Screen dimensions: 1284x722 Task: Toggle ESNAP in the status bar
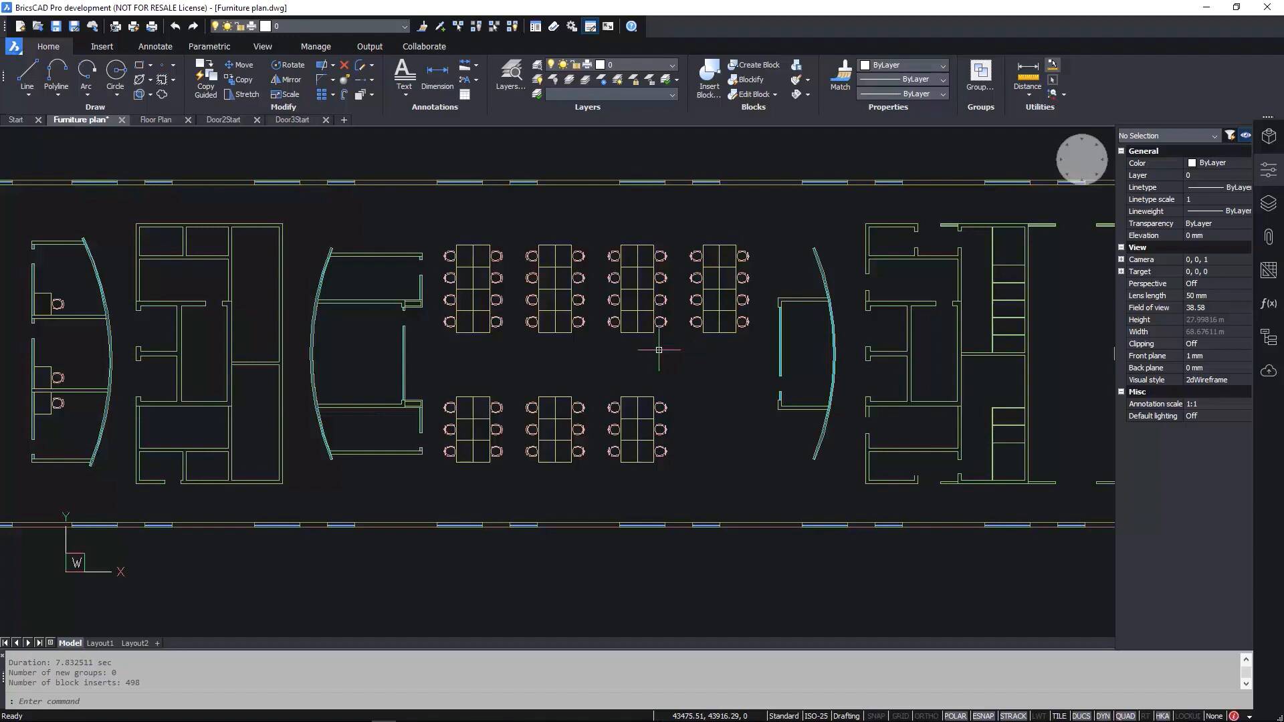coord(983,716)
